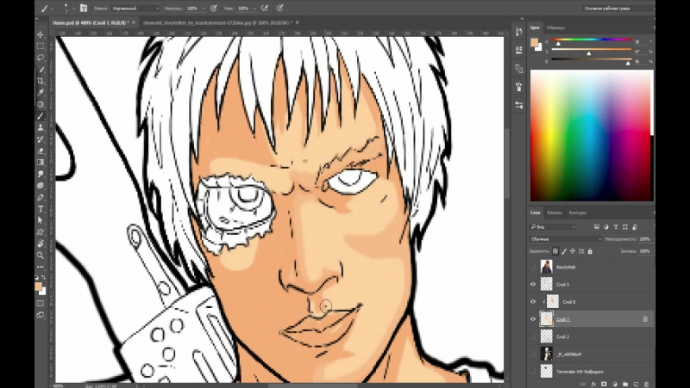Select the Path Selection tool
Image resolution: width=690 pixels, height=388 pixels.
[x=41, y=220]
